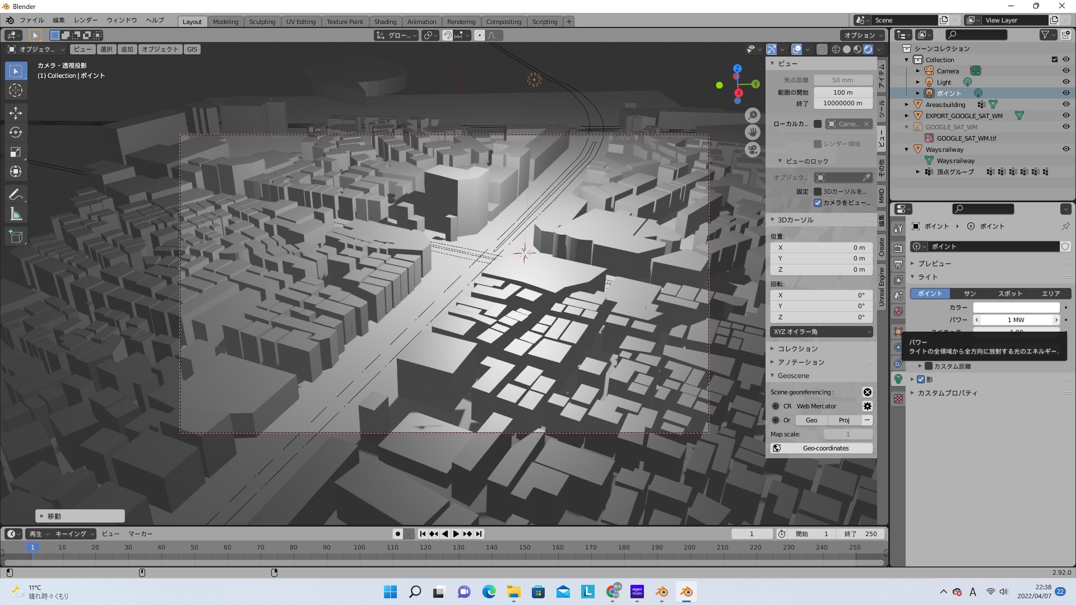Select the Sun light type button
Screen dimensions: 1076x605
click(x=970, y=294)
